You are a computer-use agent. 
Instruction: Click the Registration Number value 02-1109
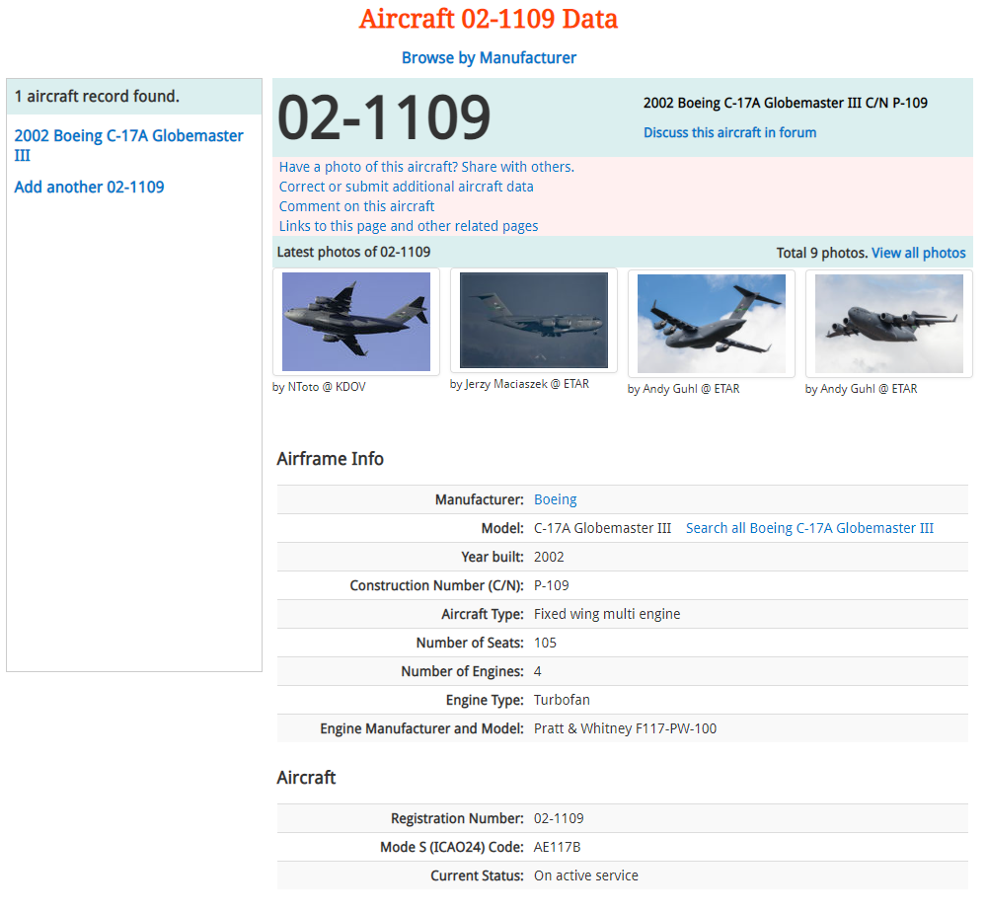(x=559, y=819)
